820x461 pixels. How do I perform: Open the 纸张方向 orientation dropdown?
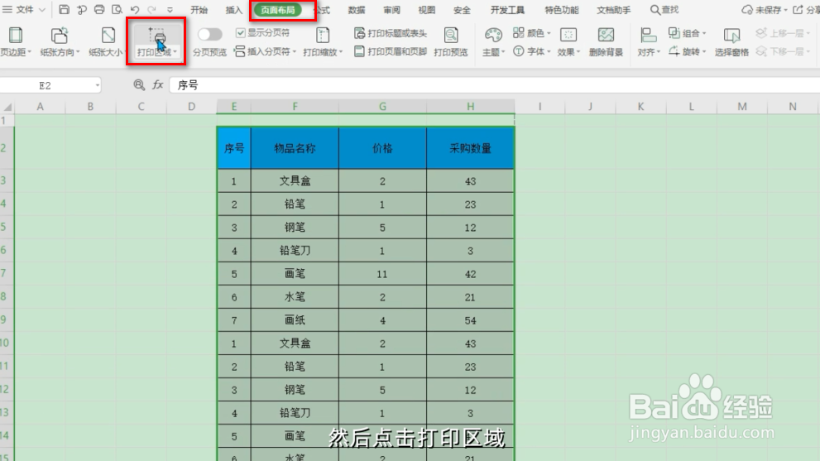(60, 42)
